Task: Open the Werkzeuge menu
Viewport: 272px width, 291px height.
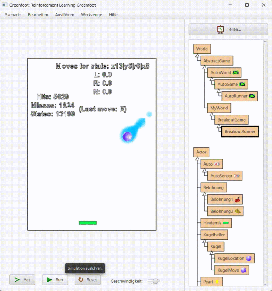Action: tap(91, 15)
